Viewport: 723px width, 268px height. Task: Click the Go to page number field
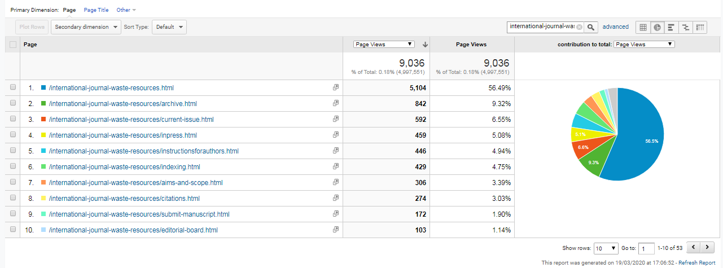point(647,248)
